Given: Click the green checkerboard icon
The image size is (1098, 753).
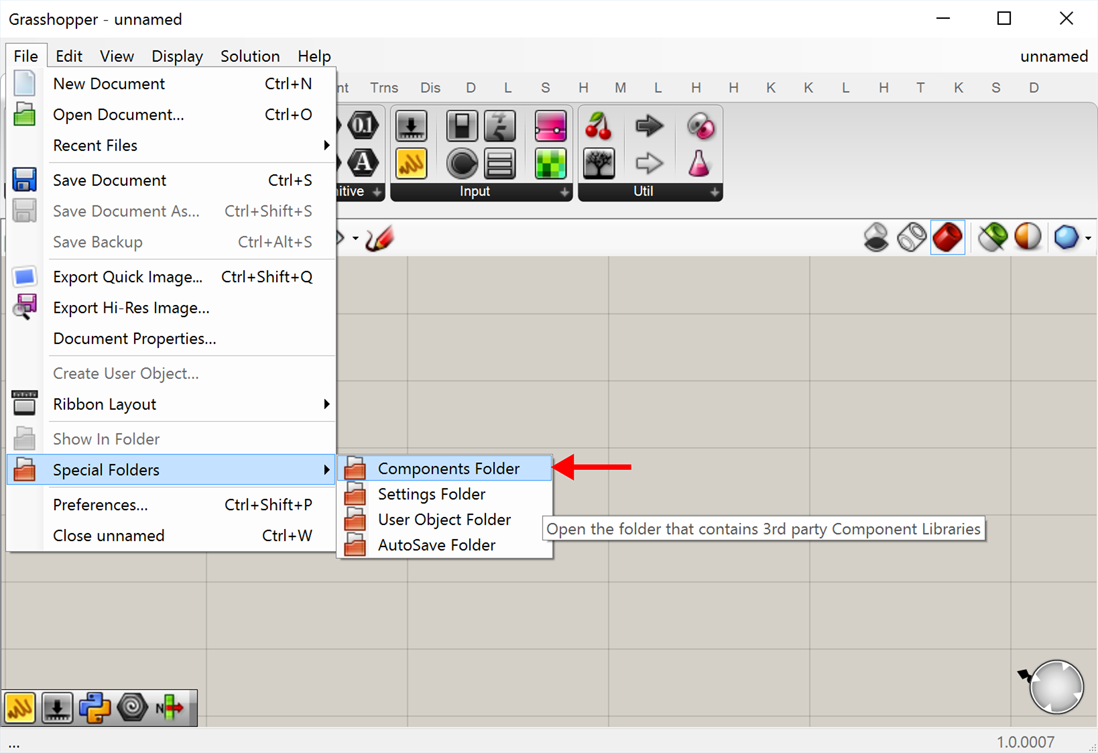Looking at the screenshot, I should [550, 163].
